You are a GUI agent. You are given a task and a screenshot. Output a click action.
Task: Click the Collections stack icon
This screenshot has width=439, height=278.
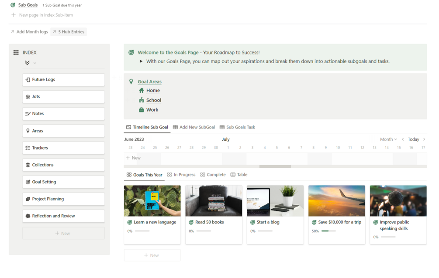coord(28,165)
